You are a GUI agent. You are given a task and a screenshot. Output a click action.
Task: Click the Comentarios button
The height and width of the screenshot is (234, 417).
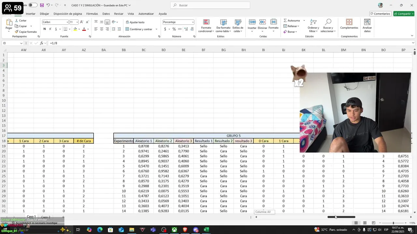click(380, 14)
